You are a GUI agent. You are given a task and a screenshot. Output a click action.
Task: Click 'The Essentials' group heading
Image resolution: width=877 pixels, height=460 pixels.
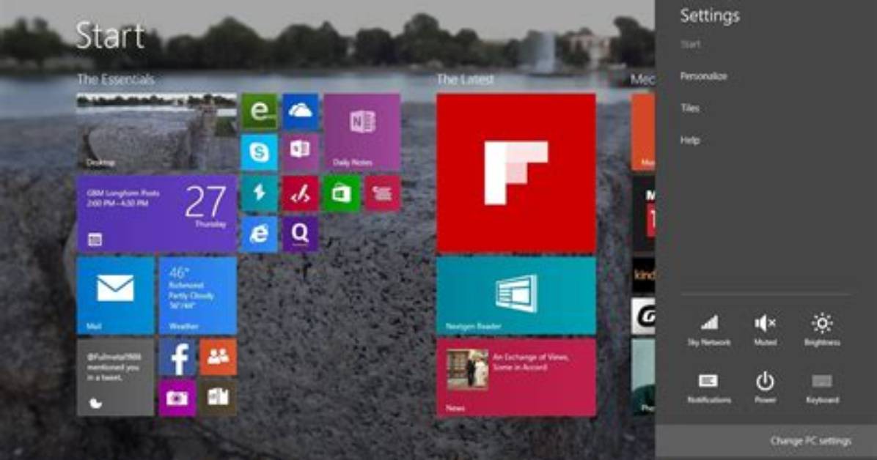(116, 79)
